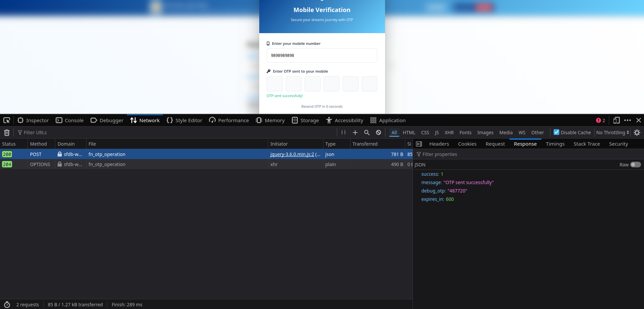
Task: Open the Headers tab
Action: tap(439, 144)
